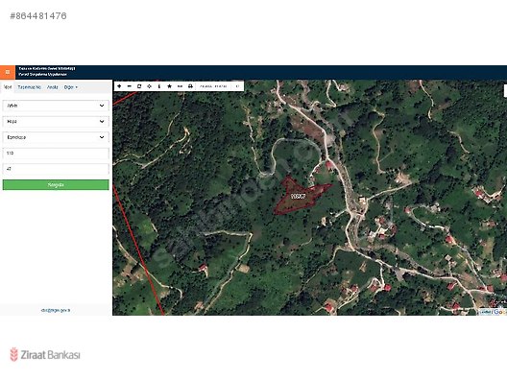
Task: Select the info tool icon
Action: tap(159, 86)
